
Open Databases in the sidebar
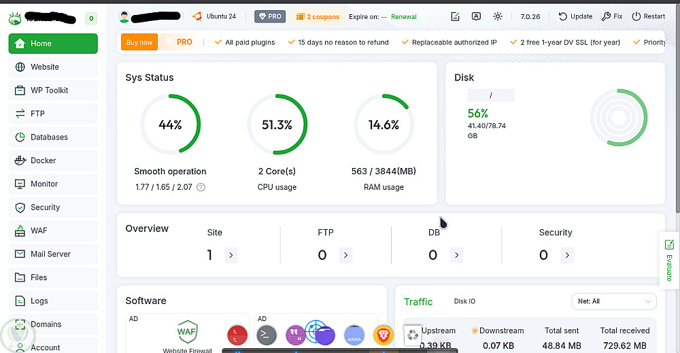pyautogui.click(x=53, y=137)
